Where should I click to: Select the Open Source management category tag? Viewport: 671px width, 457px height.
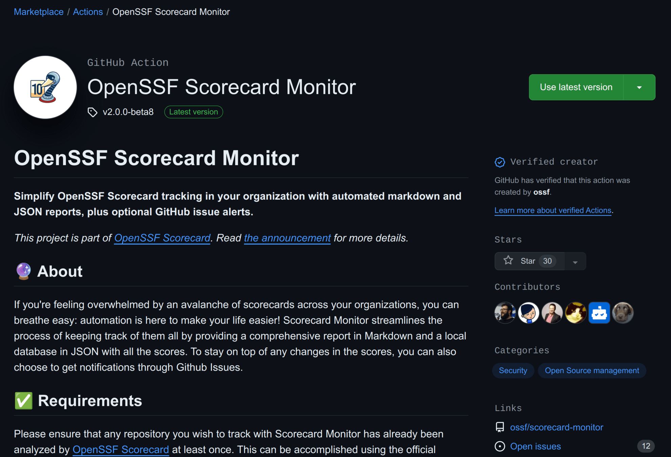(x=592, y=371)
